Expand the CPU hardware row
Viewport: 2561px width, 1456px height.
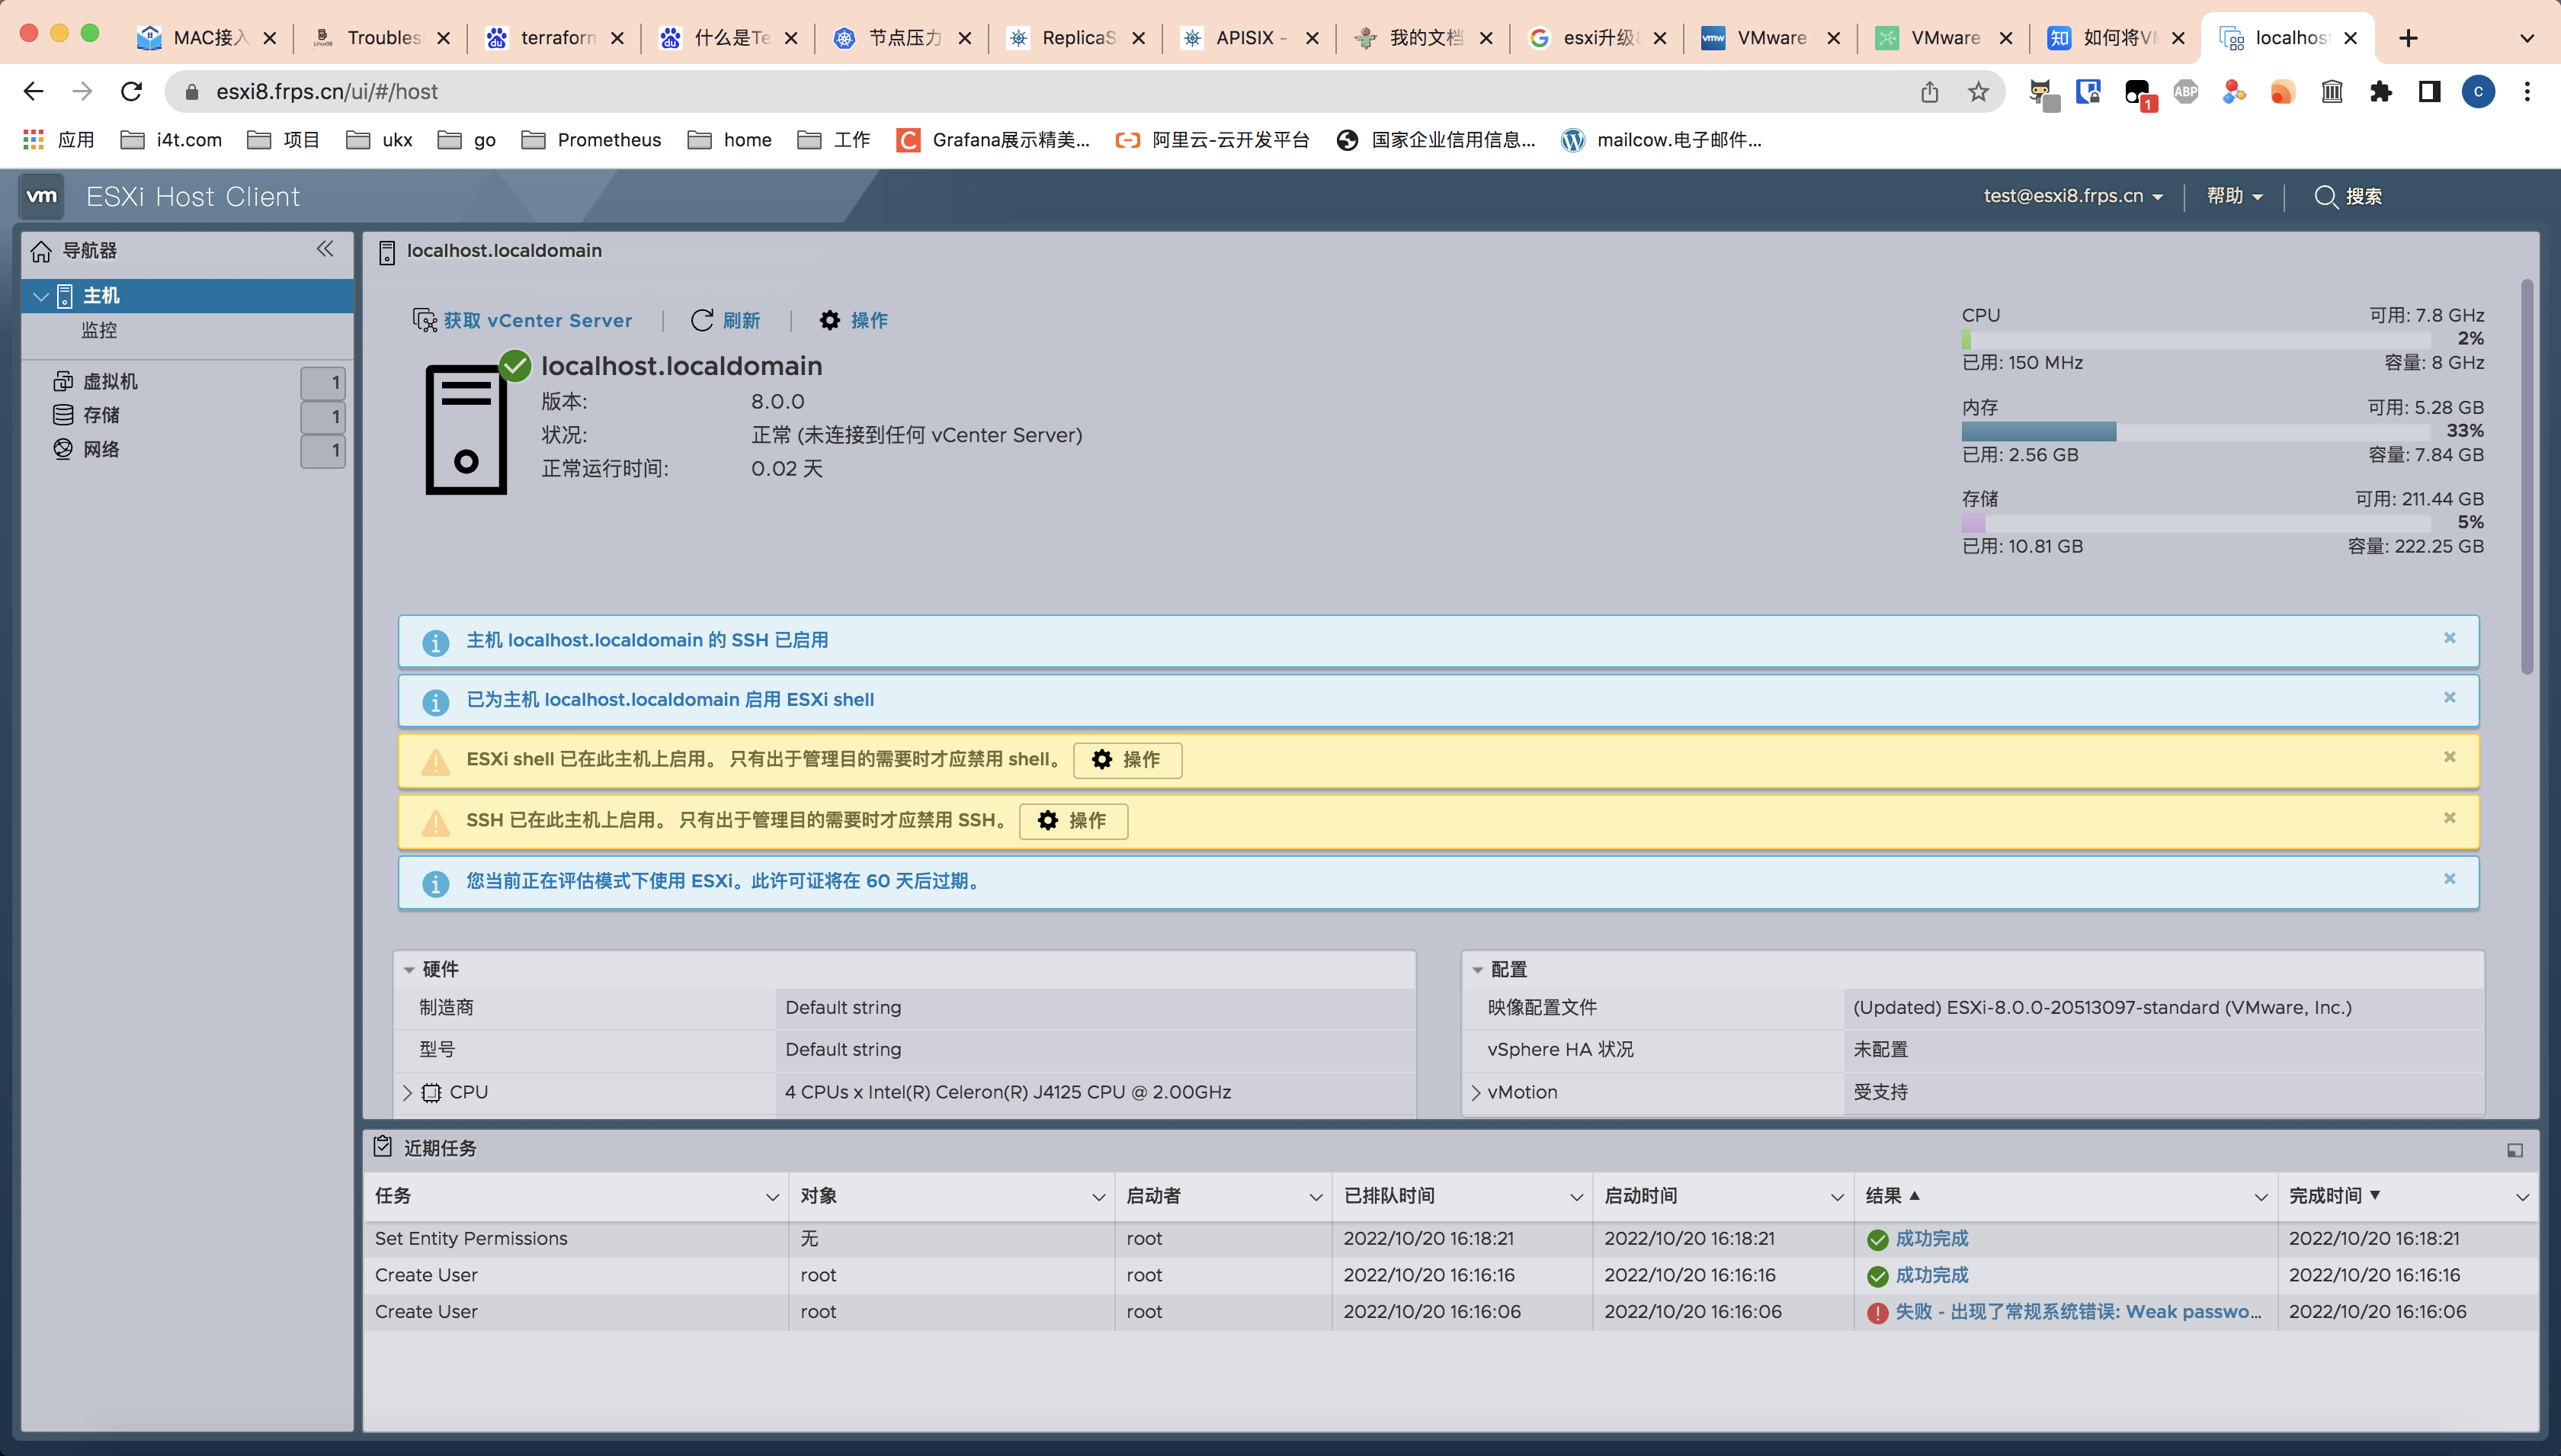point(407,1092)
